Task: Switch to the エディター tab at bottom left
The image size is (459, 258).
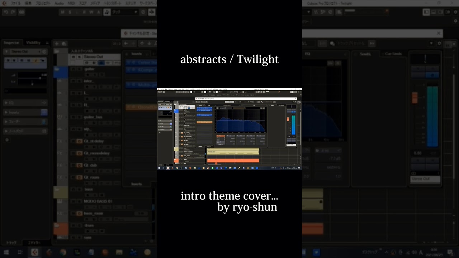Action: coord(34,243)
